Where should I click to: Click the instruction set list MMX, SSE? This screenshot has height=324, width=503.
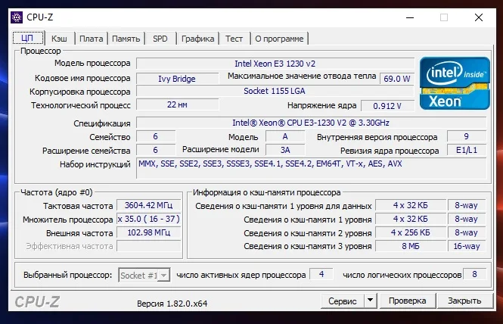coord(311,168)
